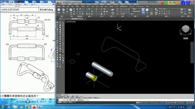Open 電子郵件 menu in photo viewer
The width and height of the screenshot is (195, 109).
[19, 5]
